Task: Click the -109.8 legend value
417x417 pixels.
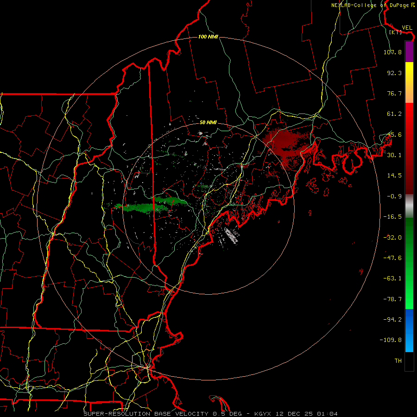Action: [x=391, y=340]
